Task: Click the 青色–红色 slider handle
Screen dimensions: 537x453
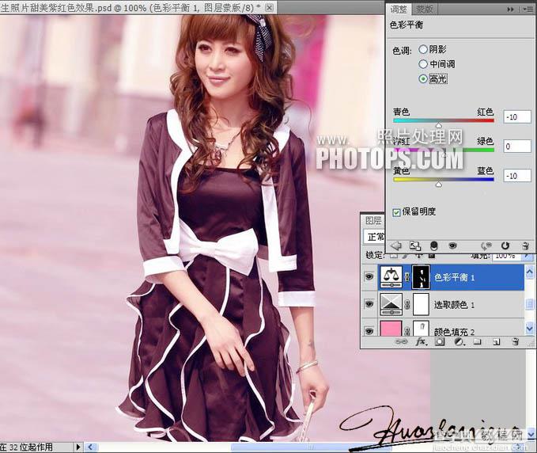Action: (439, 125)
